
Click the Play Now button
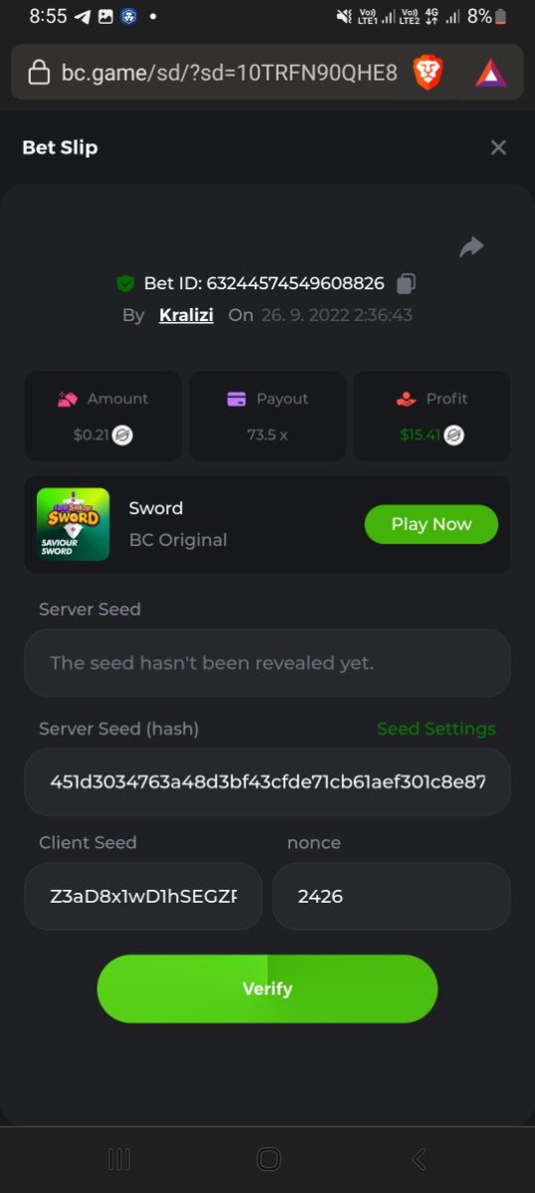point(431,524)
